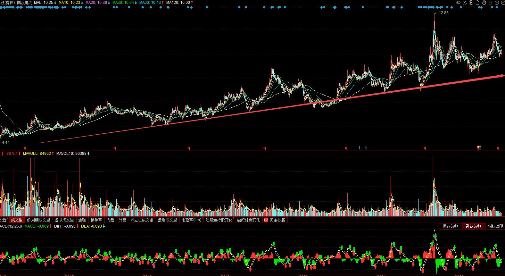
Task: Select the 多周期成交量 tab
Action: [x=38, y=220]
